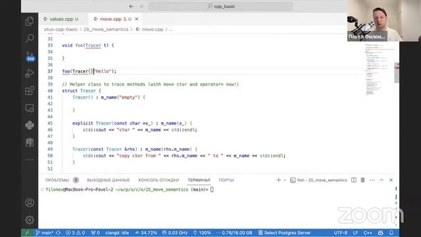Click the forwarded ports status item
Screen dimensions: 421x237
tap(95, 232)
